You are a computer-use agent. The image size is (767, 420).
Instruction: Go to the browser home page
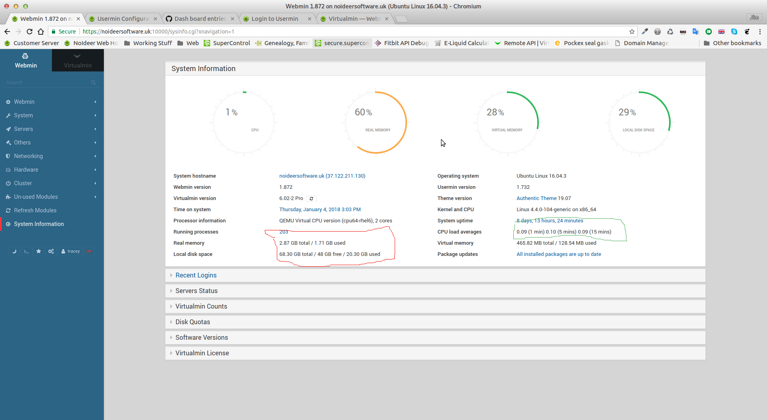41,32
